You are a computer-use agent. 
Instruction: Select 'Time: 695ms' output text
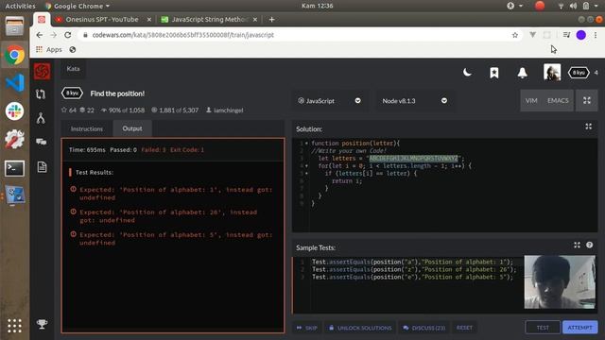(87, 150)
